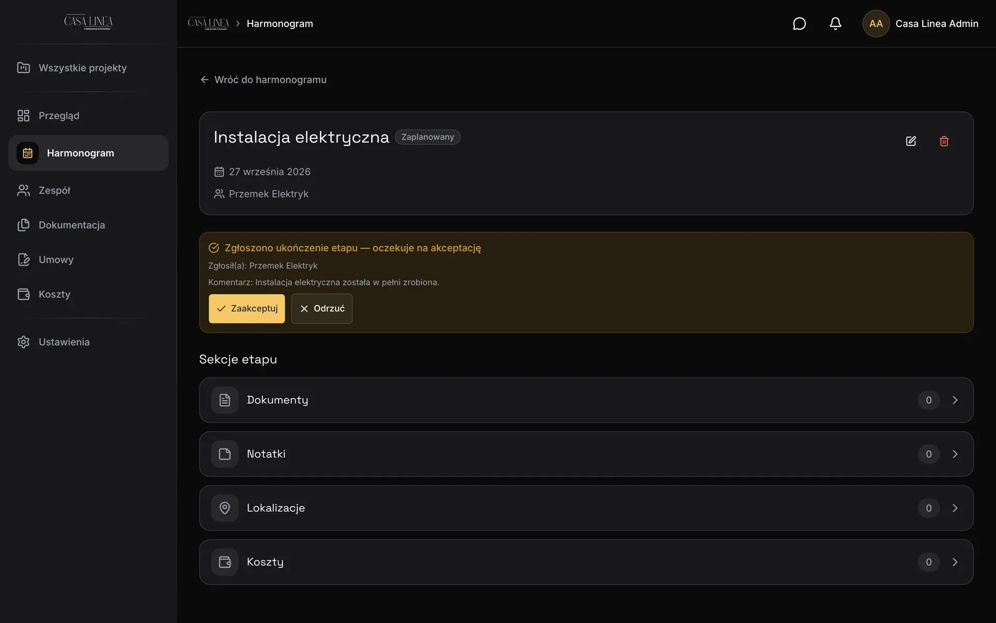Click the edit stage pencil icon

coord(911,141)
